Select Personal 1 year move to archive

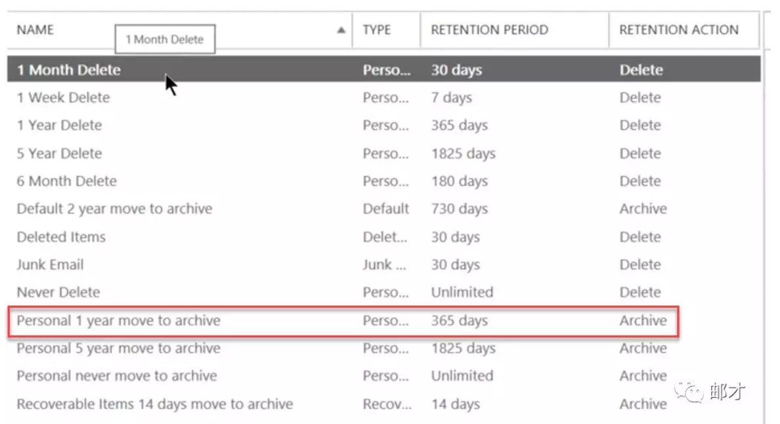coord(119,321)
